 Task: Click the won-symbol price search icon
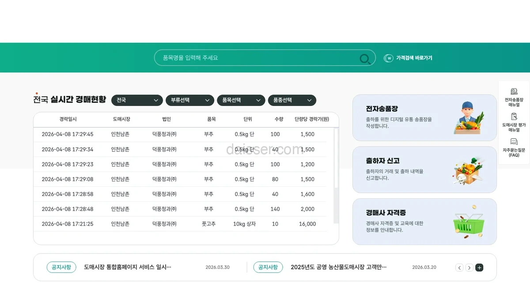click(x=388, y=58)
